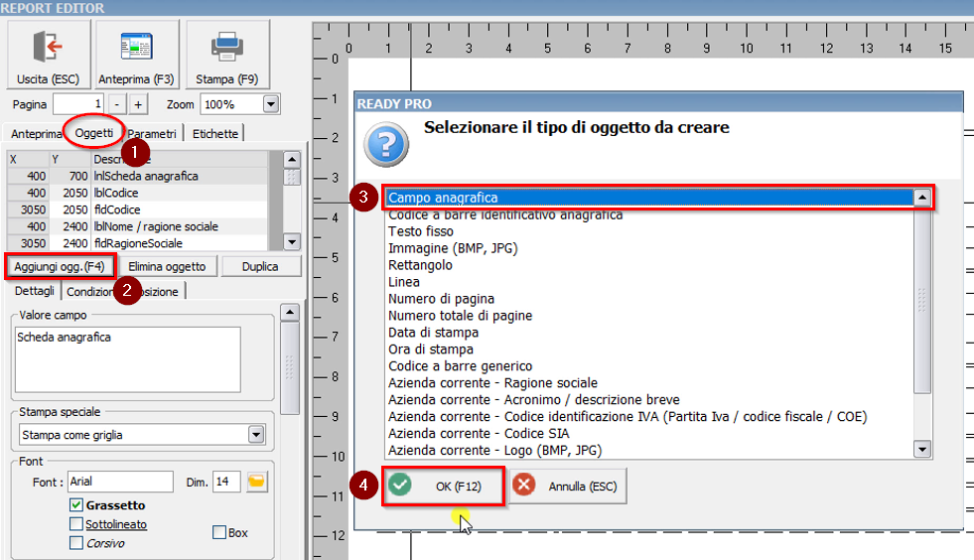
Task: Click the Stampa (F9) printer icon
Action: tap(226, 48)
